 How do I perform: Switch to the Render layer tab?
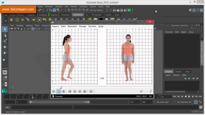click(178, 72)
